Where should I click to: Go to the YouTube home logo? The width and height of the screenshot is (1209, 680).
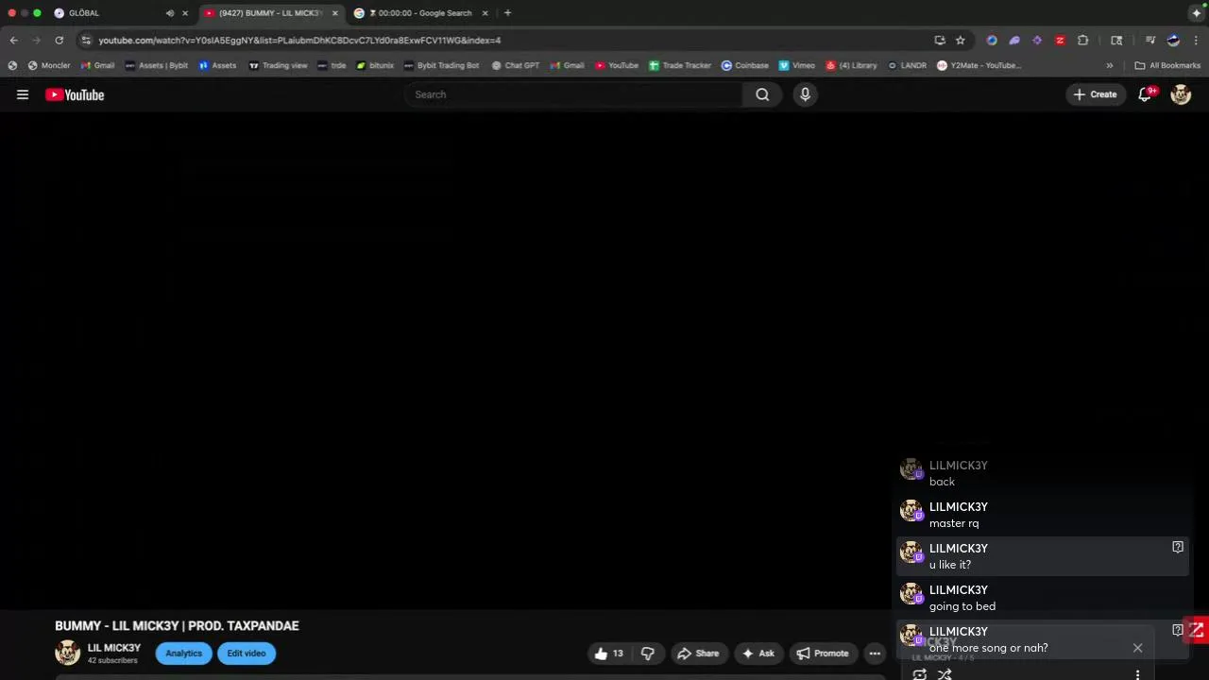coord(75,94)
